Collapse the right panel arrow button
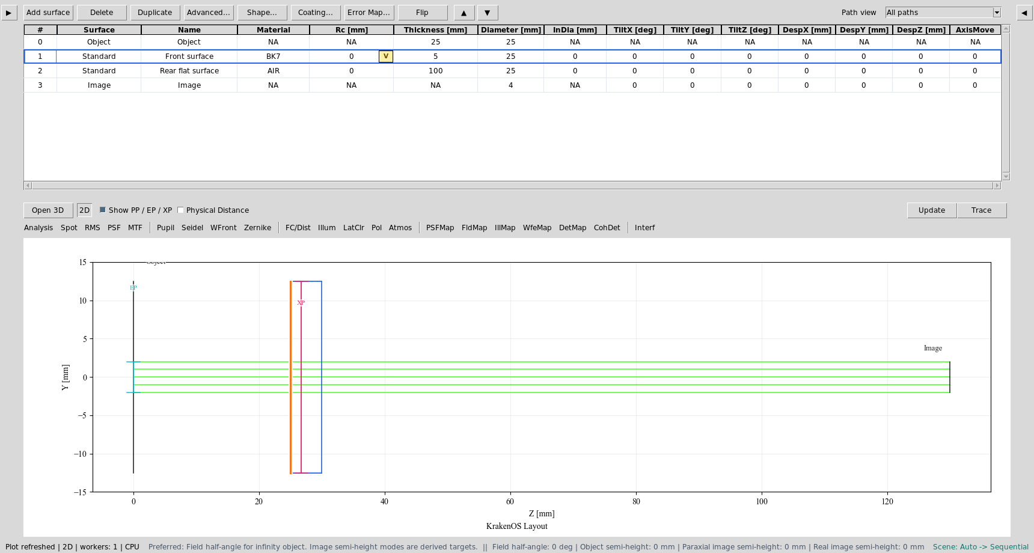Image resolution: width=1034 pixels, height=553 pixels. (x=1024, y=13)
